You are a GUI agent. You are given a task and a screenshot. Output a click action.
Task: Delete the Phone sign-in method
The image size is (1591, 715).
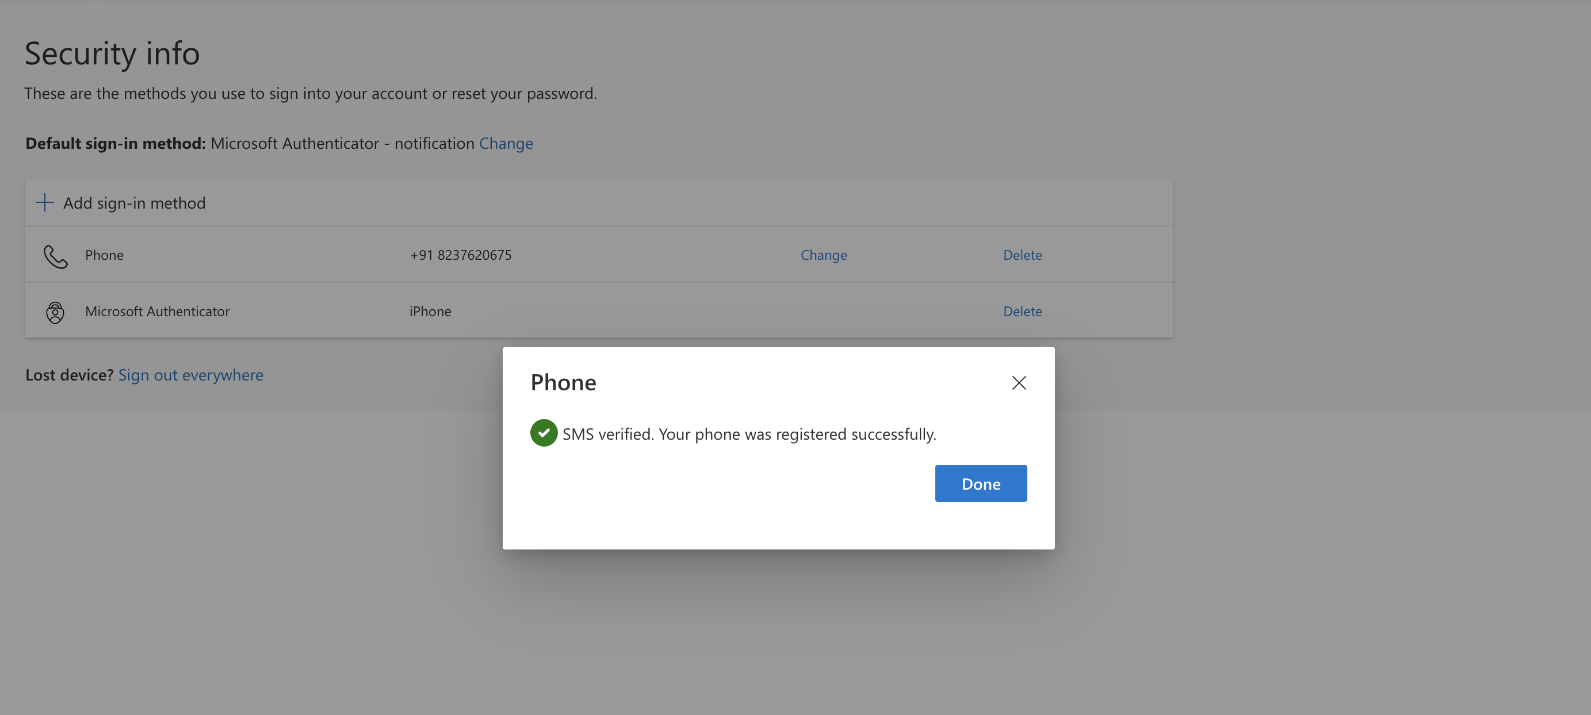tap(1022, 255)
